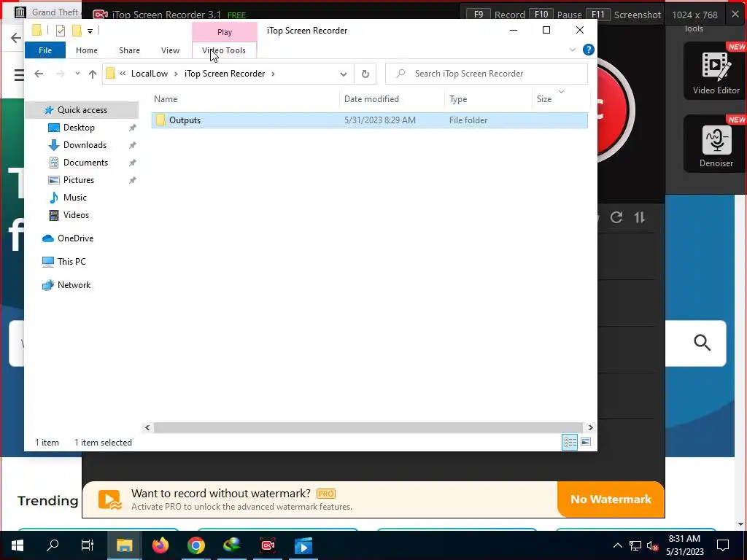Open the Video Tools ribbon tab

pos(224,50)
